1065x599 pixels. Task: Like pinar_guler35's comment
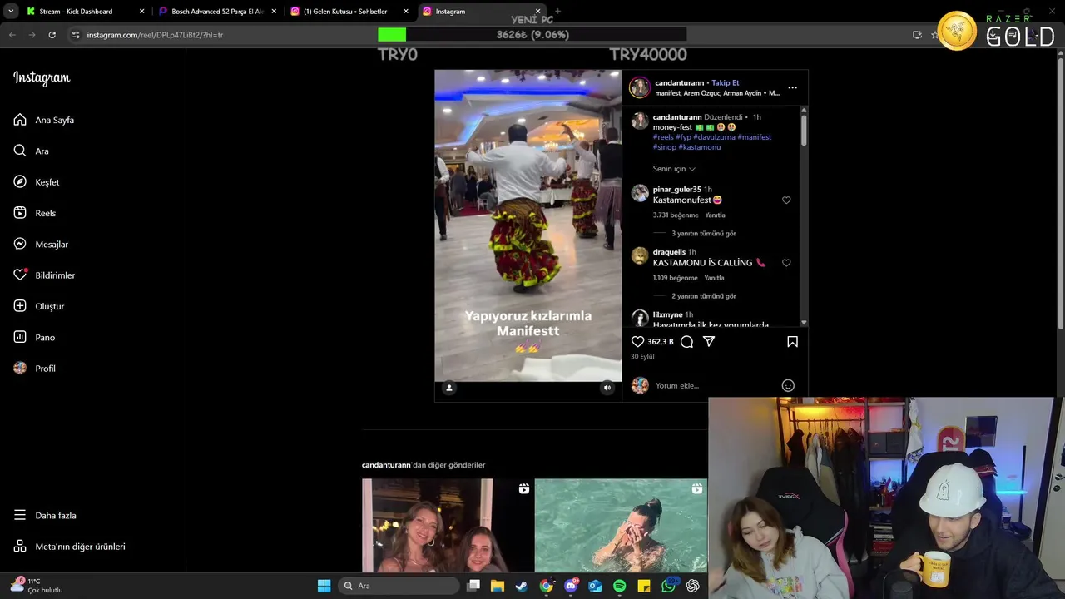[x=786, y=200]
